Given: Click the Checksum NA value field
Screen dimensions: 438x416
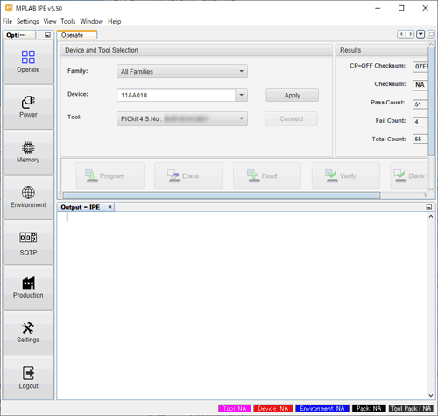Looking at the screenshot, I should (x=420, y=85).
